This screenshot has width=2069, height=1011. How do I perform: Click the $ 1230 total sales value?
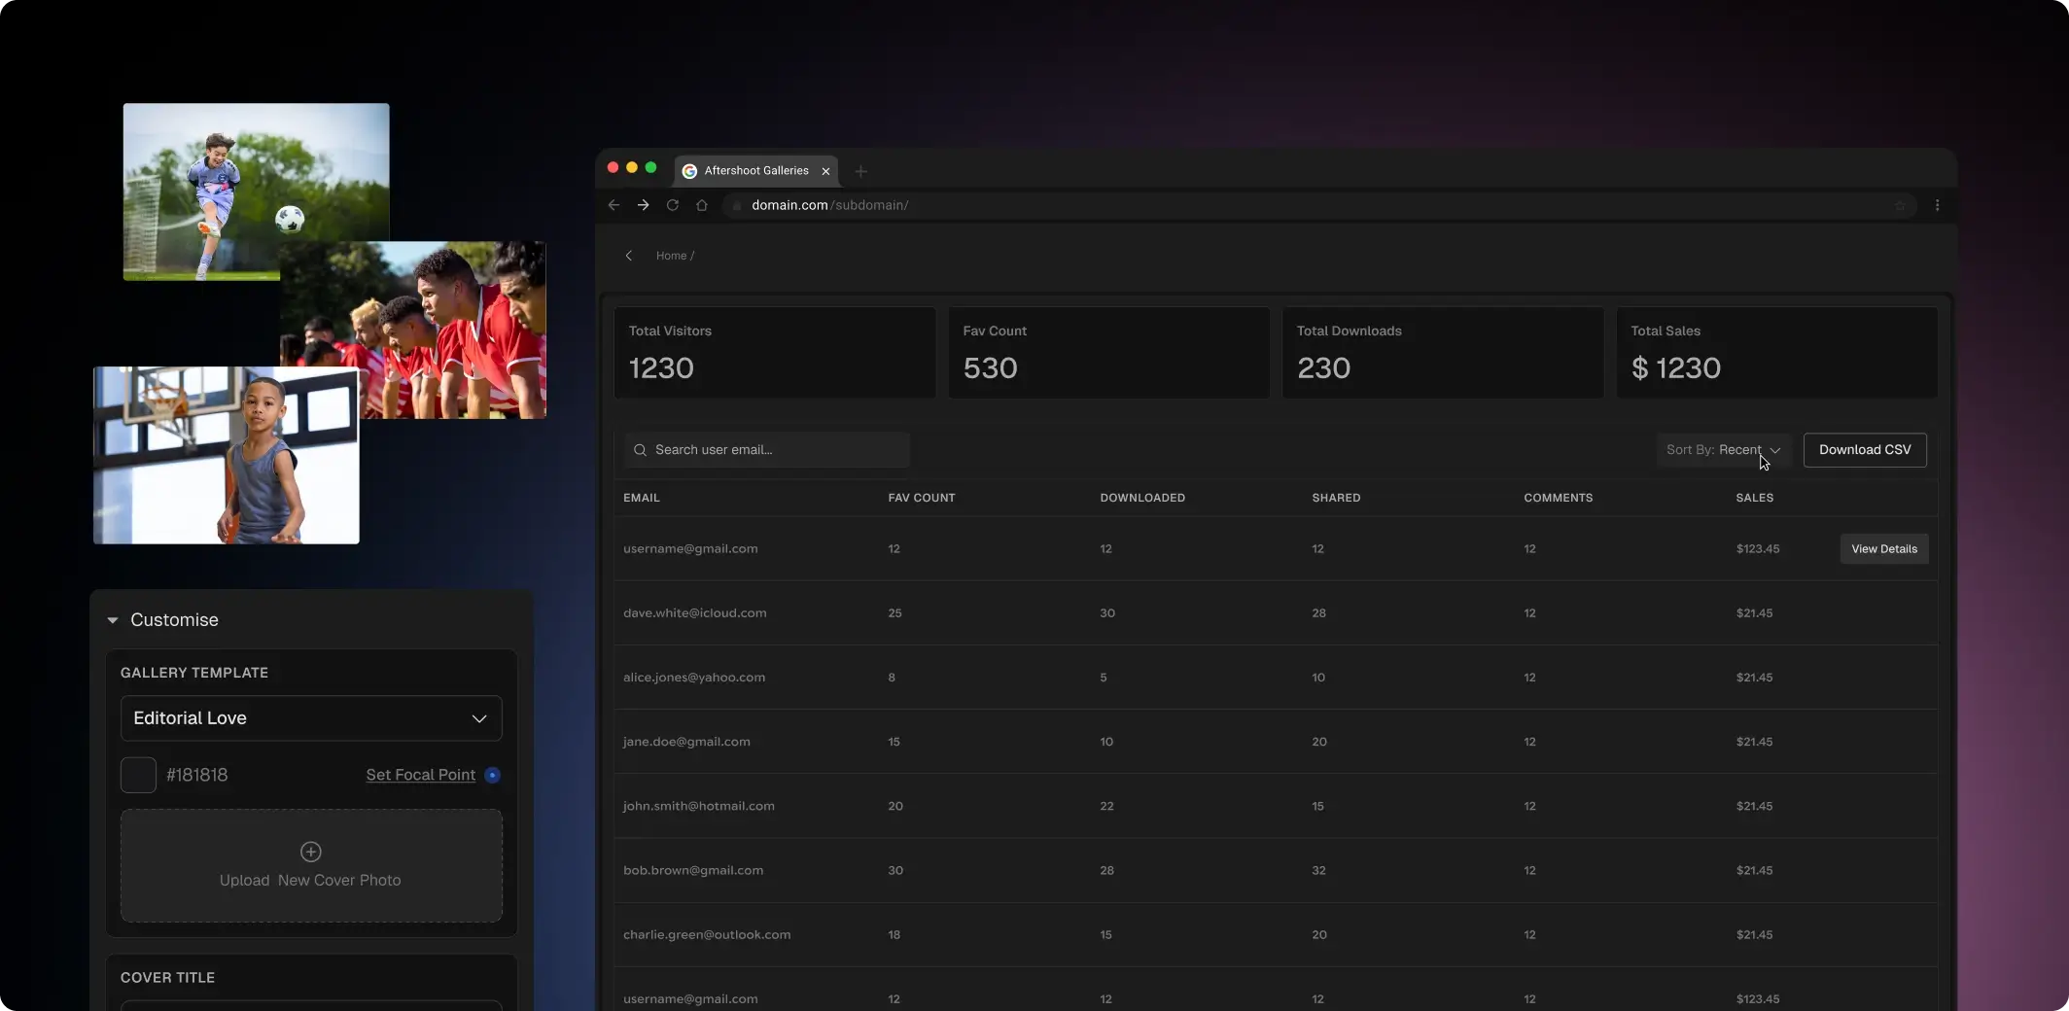(1676, 368)
